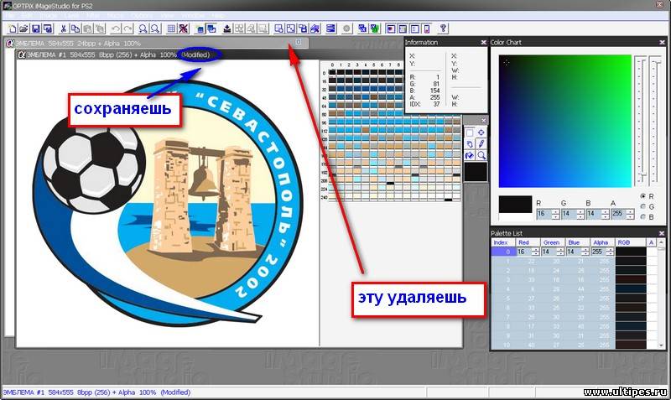
Task: Select the magnifier zoom tool
Action: point(481,155)
